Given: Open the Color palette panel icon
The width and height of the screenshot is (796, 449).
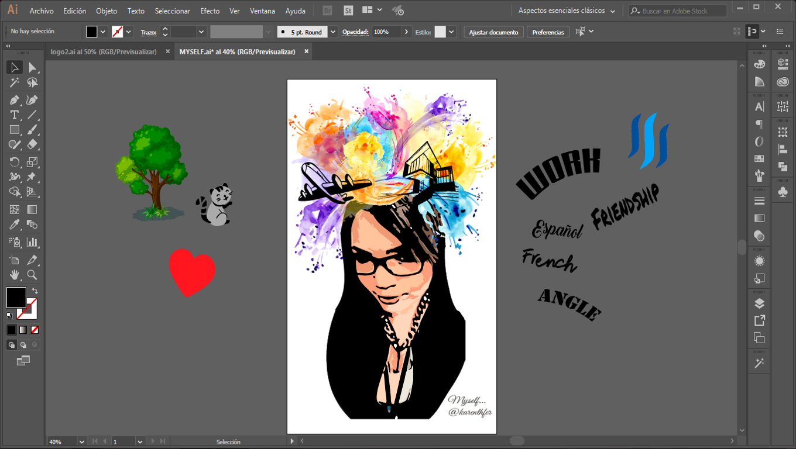Looking at the screenshot, I should [x=759, y=64].
